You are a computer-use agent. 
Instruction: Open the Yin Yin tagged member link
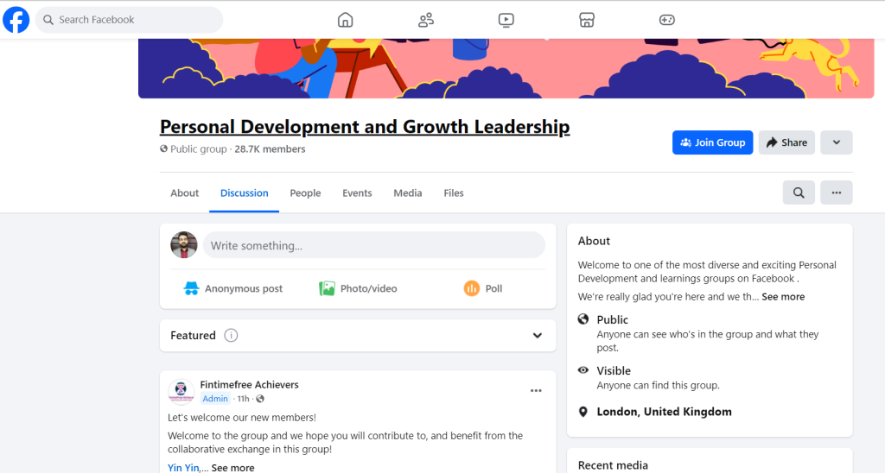183,468
